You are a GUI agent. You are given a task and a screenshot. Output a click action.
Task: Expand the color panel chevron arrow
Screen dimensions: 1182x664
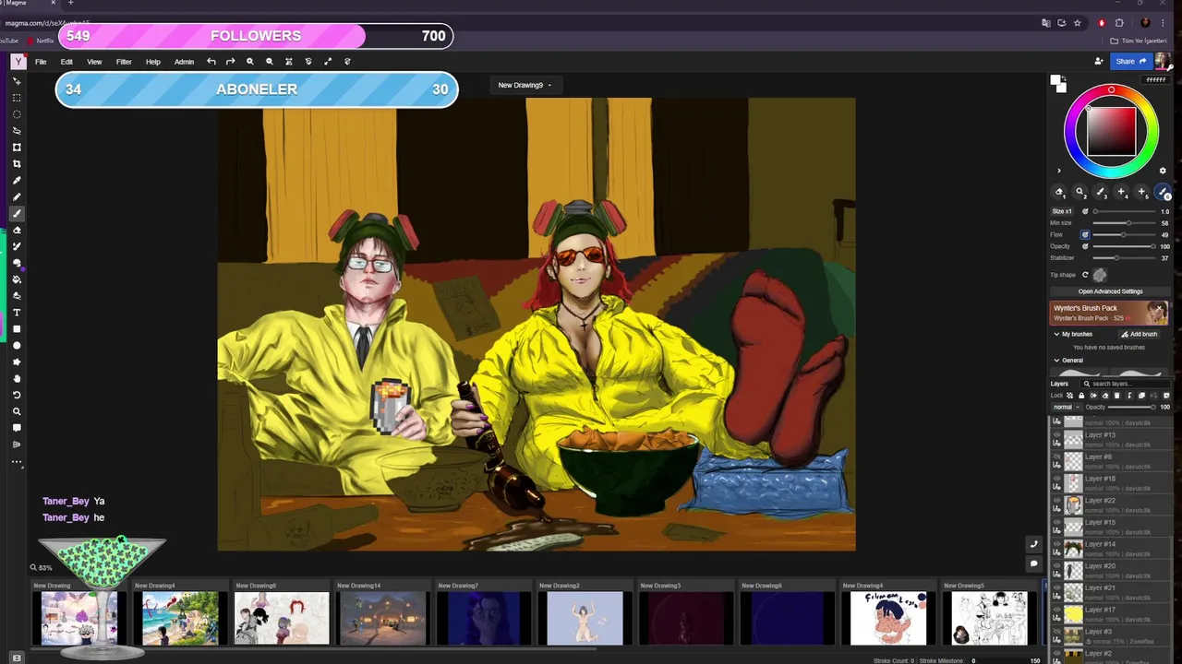(1059, 171)
